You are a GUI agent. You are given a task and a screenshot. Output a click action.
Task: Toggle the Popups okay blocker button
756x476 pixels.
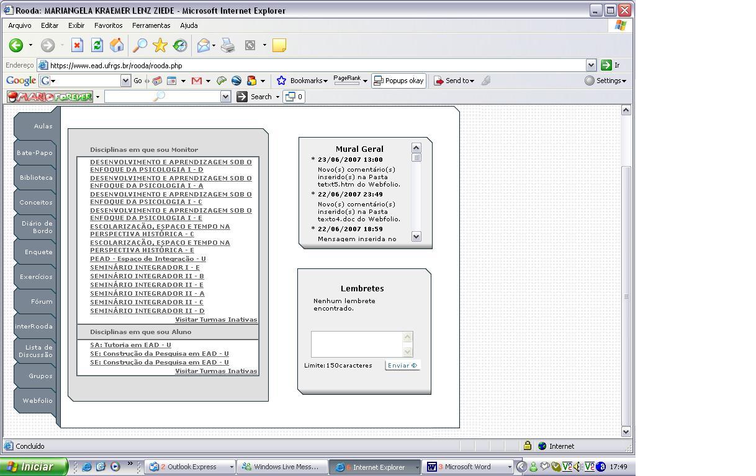[x=398, y=81]
